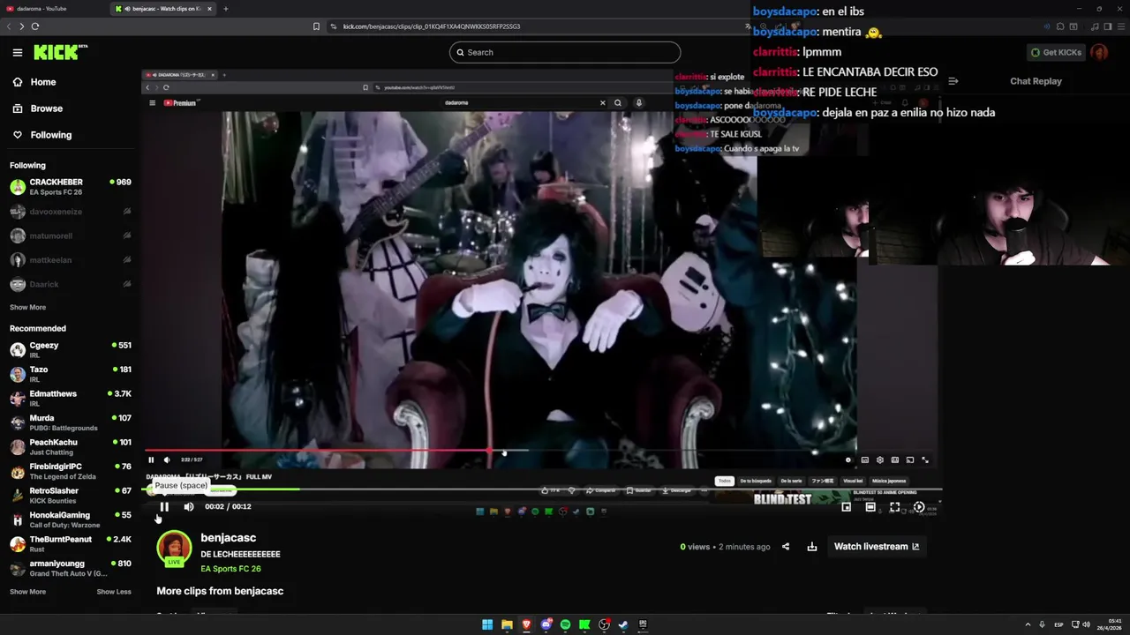Reload the page in the browser

tap(35, 26)
